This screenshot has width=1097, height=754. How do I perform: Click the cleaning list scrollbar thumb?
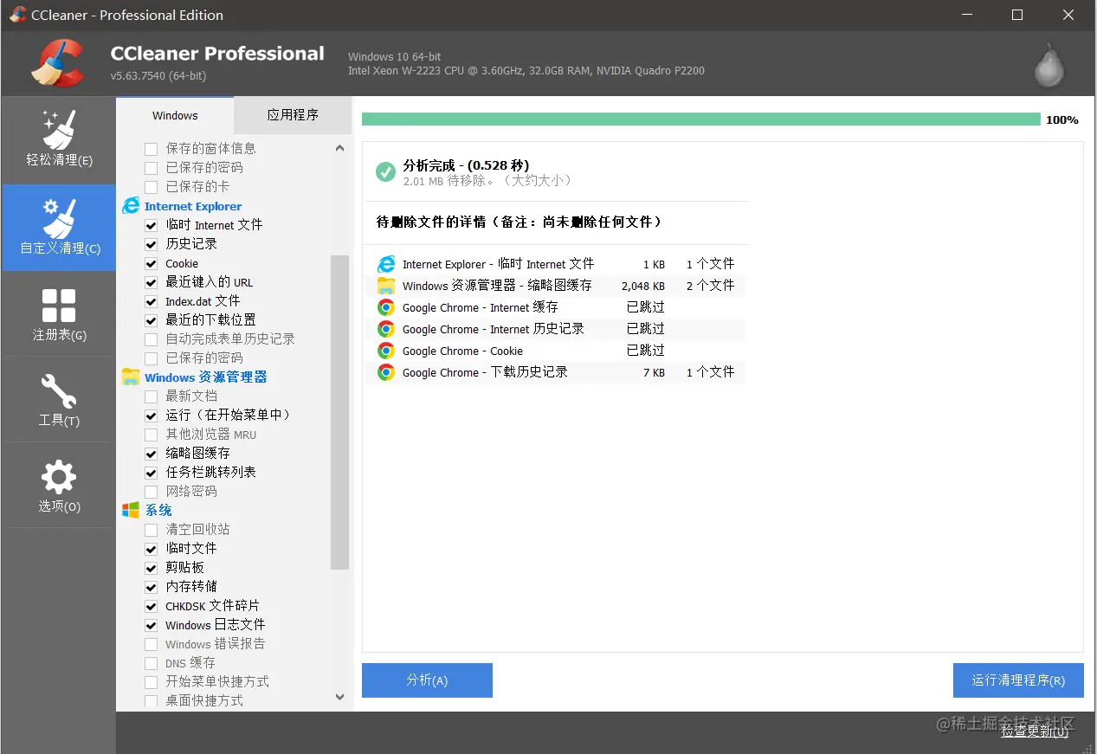point(339,412)
